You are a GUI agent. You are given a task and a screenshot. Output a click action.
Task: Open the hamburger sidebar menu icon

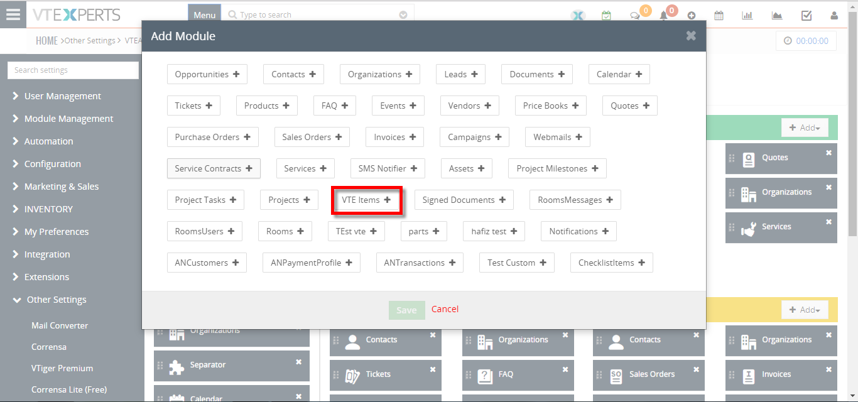pyautogui.click(x=13, y=14)
